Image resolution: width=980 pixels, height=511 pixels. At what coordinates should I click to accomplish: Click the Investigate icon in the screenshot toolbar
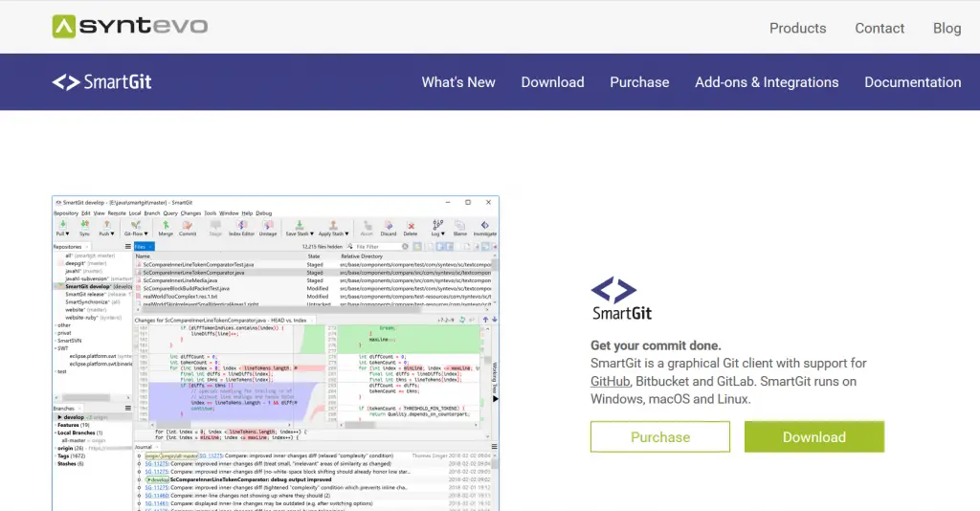point(485,228)
